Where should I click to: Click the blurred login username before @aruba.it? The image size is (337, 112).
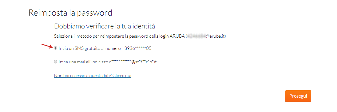tap(197, 36)
